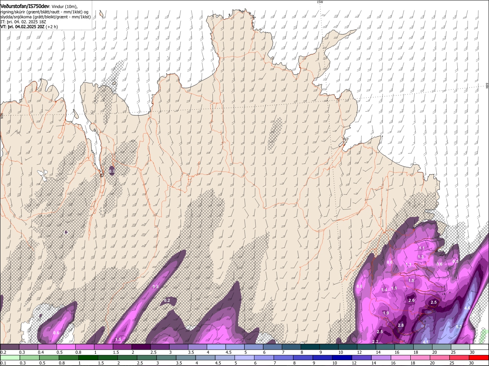Click the 3.5 label on the upper legend scale

point(191,352)
